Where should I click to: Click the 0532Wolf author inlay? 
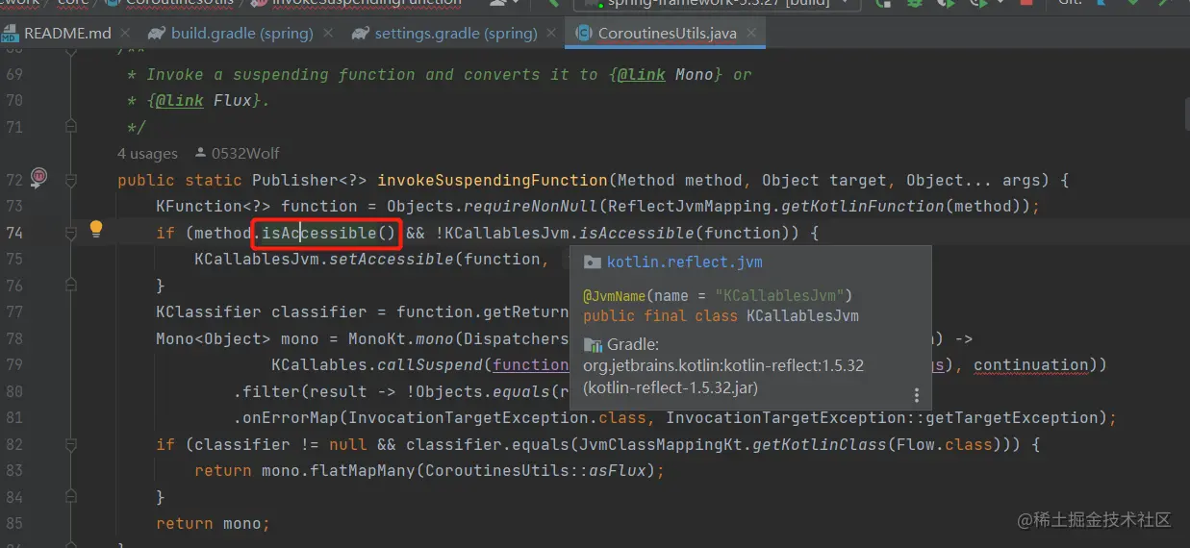click(246, 153)
